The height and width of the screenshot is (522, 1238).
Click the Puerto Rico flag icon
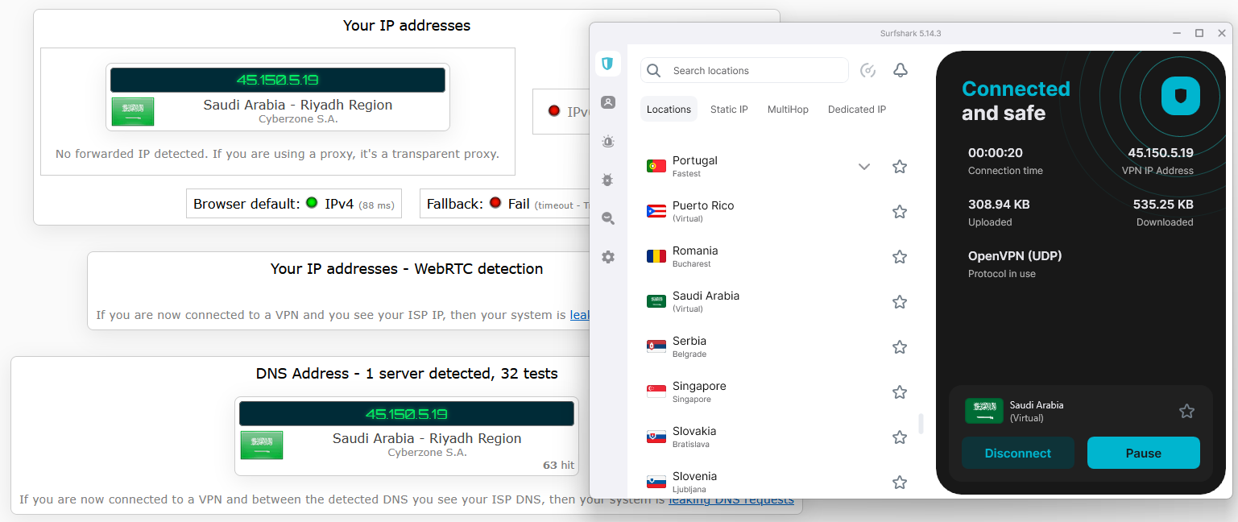click(656, 212)
